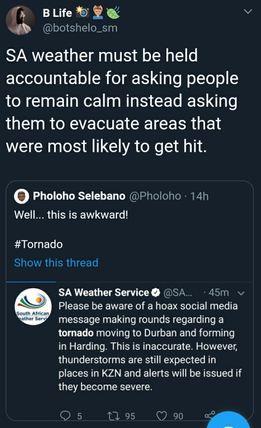The width and height of the screenshot is (261, 428).
Task: Click the B Life display name
Action: point(57,13)
